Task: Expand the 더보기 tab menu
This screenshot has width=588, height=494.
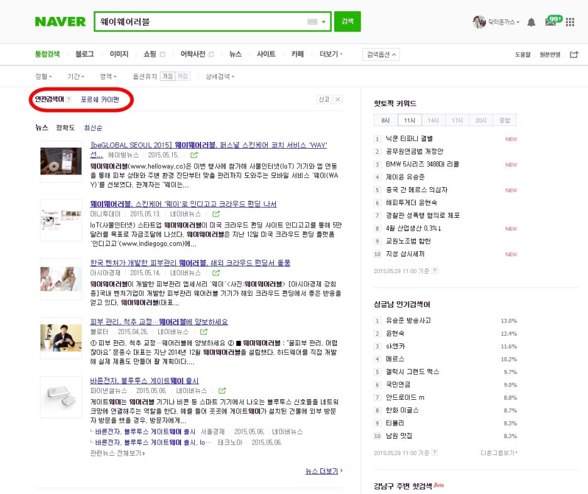Action: tap(330, 54)
